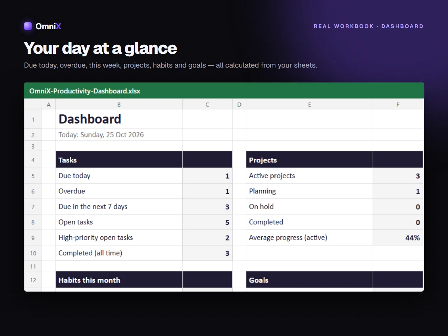Select column B header
This screenshot has height=336, width=448.
pos(119,105)
